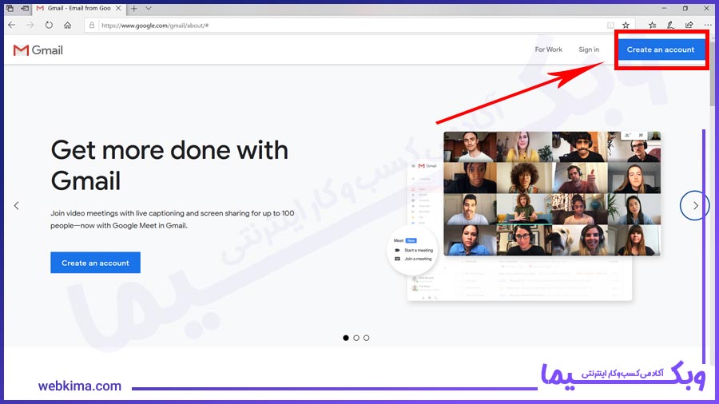Add page to favorites with star icon
Viewport: 719px width, 404px height.
(x=626, y=26)
